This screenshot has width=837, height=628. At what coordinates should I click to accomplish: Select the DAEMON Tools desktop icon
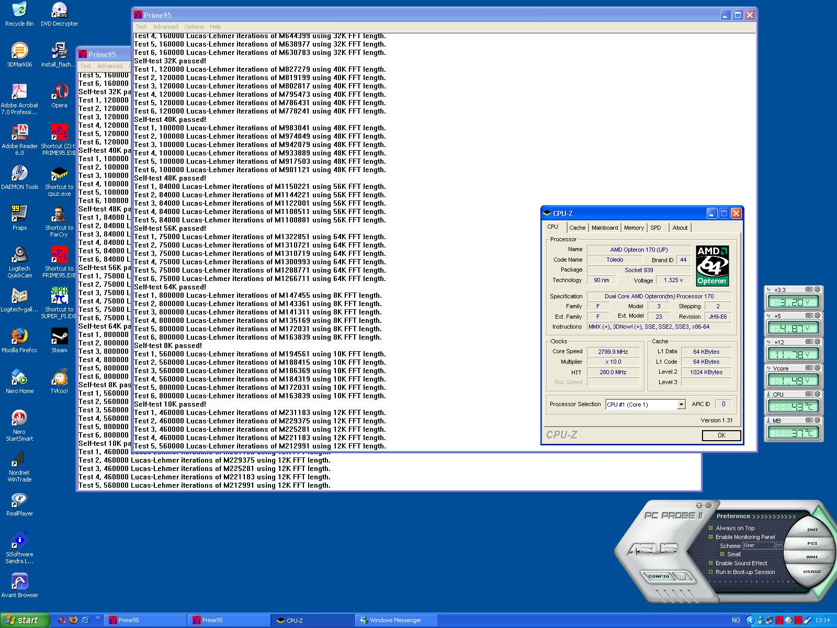[x=19, y=177]
